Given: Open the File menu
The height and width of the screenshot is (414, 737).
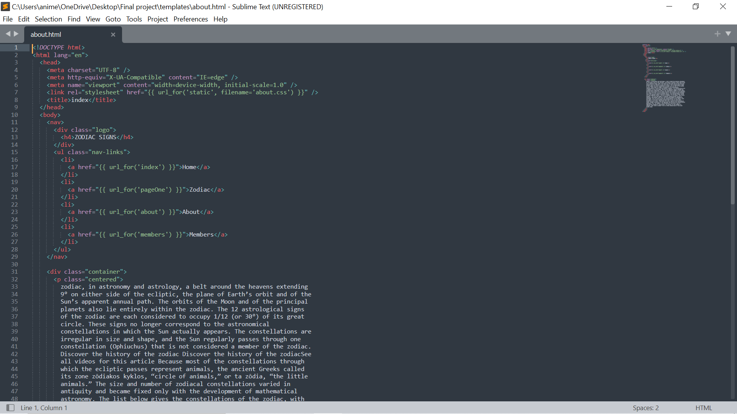Looking at the screenshot, I should pyautogui.click(x=8, y=19).
